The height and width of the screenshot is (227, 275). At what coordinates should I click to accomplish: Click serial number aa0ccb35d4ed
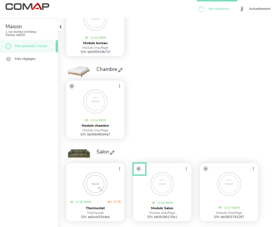95,217
